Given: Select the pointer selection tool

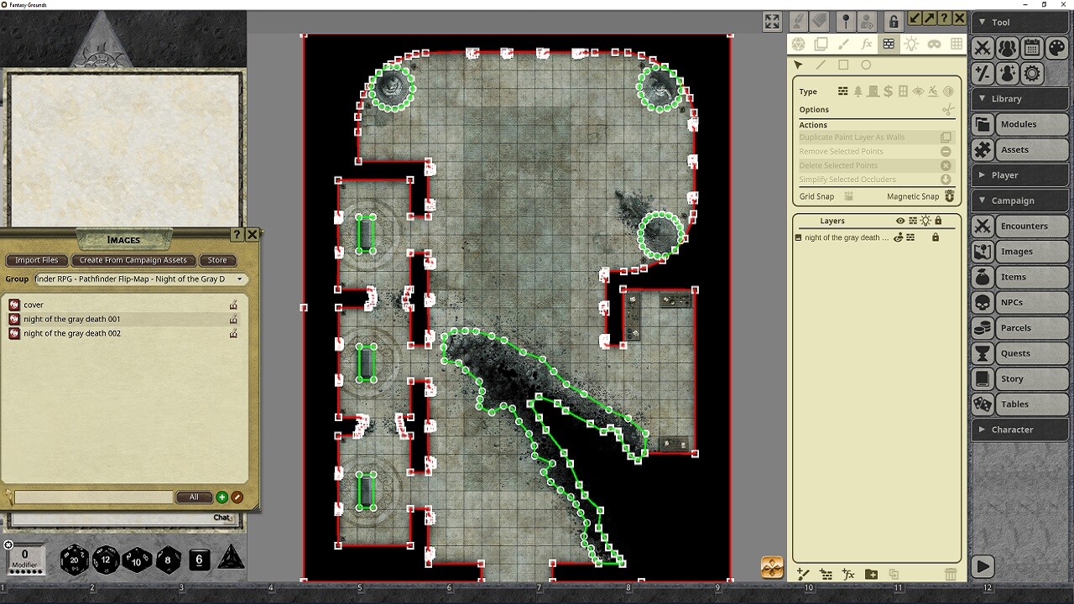Looking at the screenshot, I should point(798,65).
